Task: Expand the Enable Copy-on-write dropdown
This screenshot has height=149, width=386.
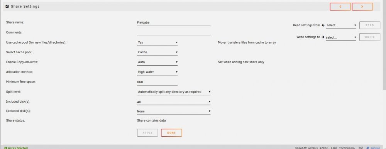Action: click(x=157, y=62)
